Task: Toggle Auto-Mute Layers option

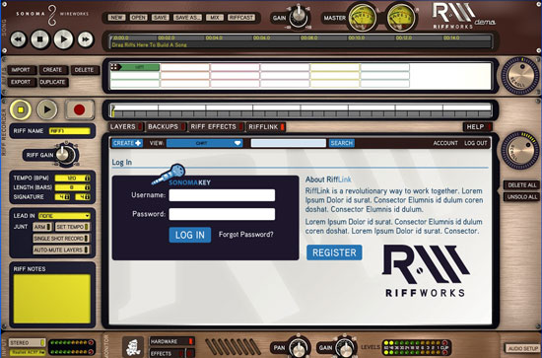Action: 61,250
